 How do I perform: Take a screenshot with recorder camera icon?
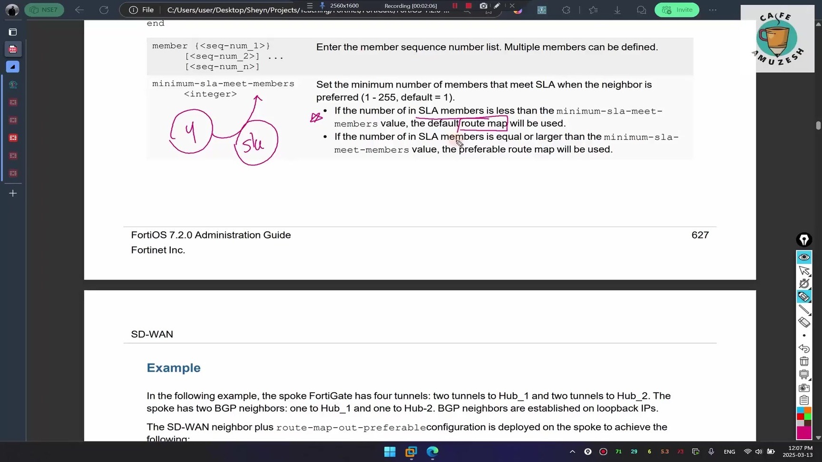pos(483,6)
